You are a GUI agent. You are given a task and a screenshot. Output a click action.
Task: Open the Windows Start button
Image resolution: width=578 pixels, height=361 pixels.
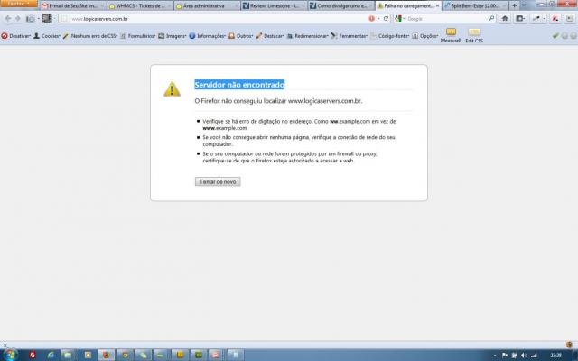(10, 355)
